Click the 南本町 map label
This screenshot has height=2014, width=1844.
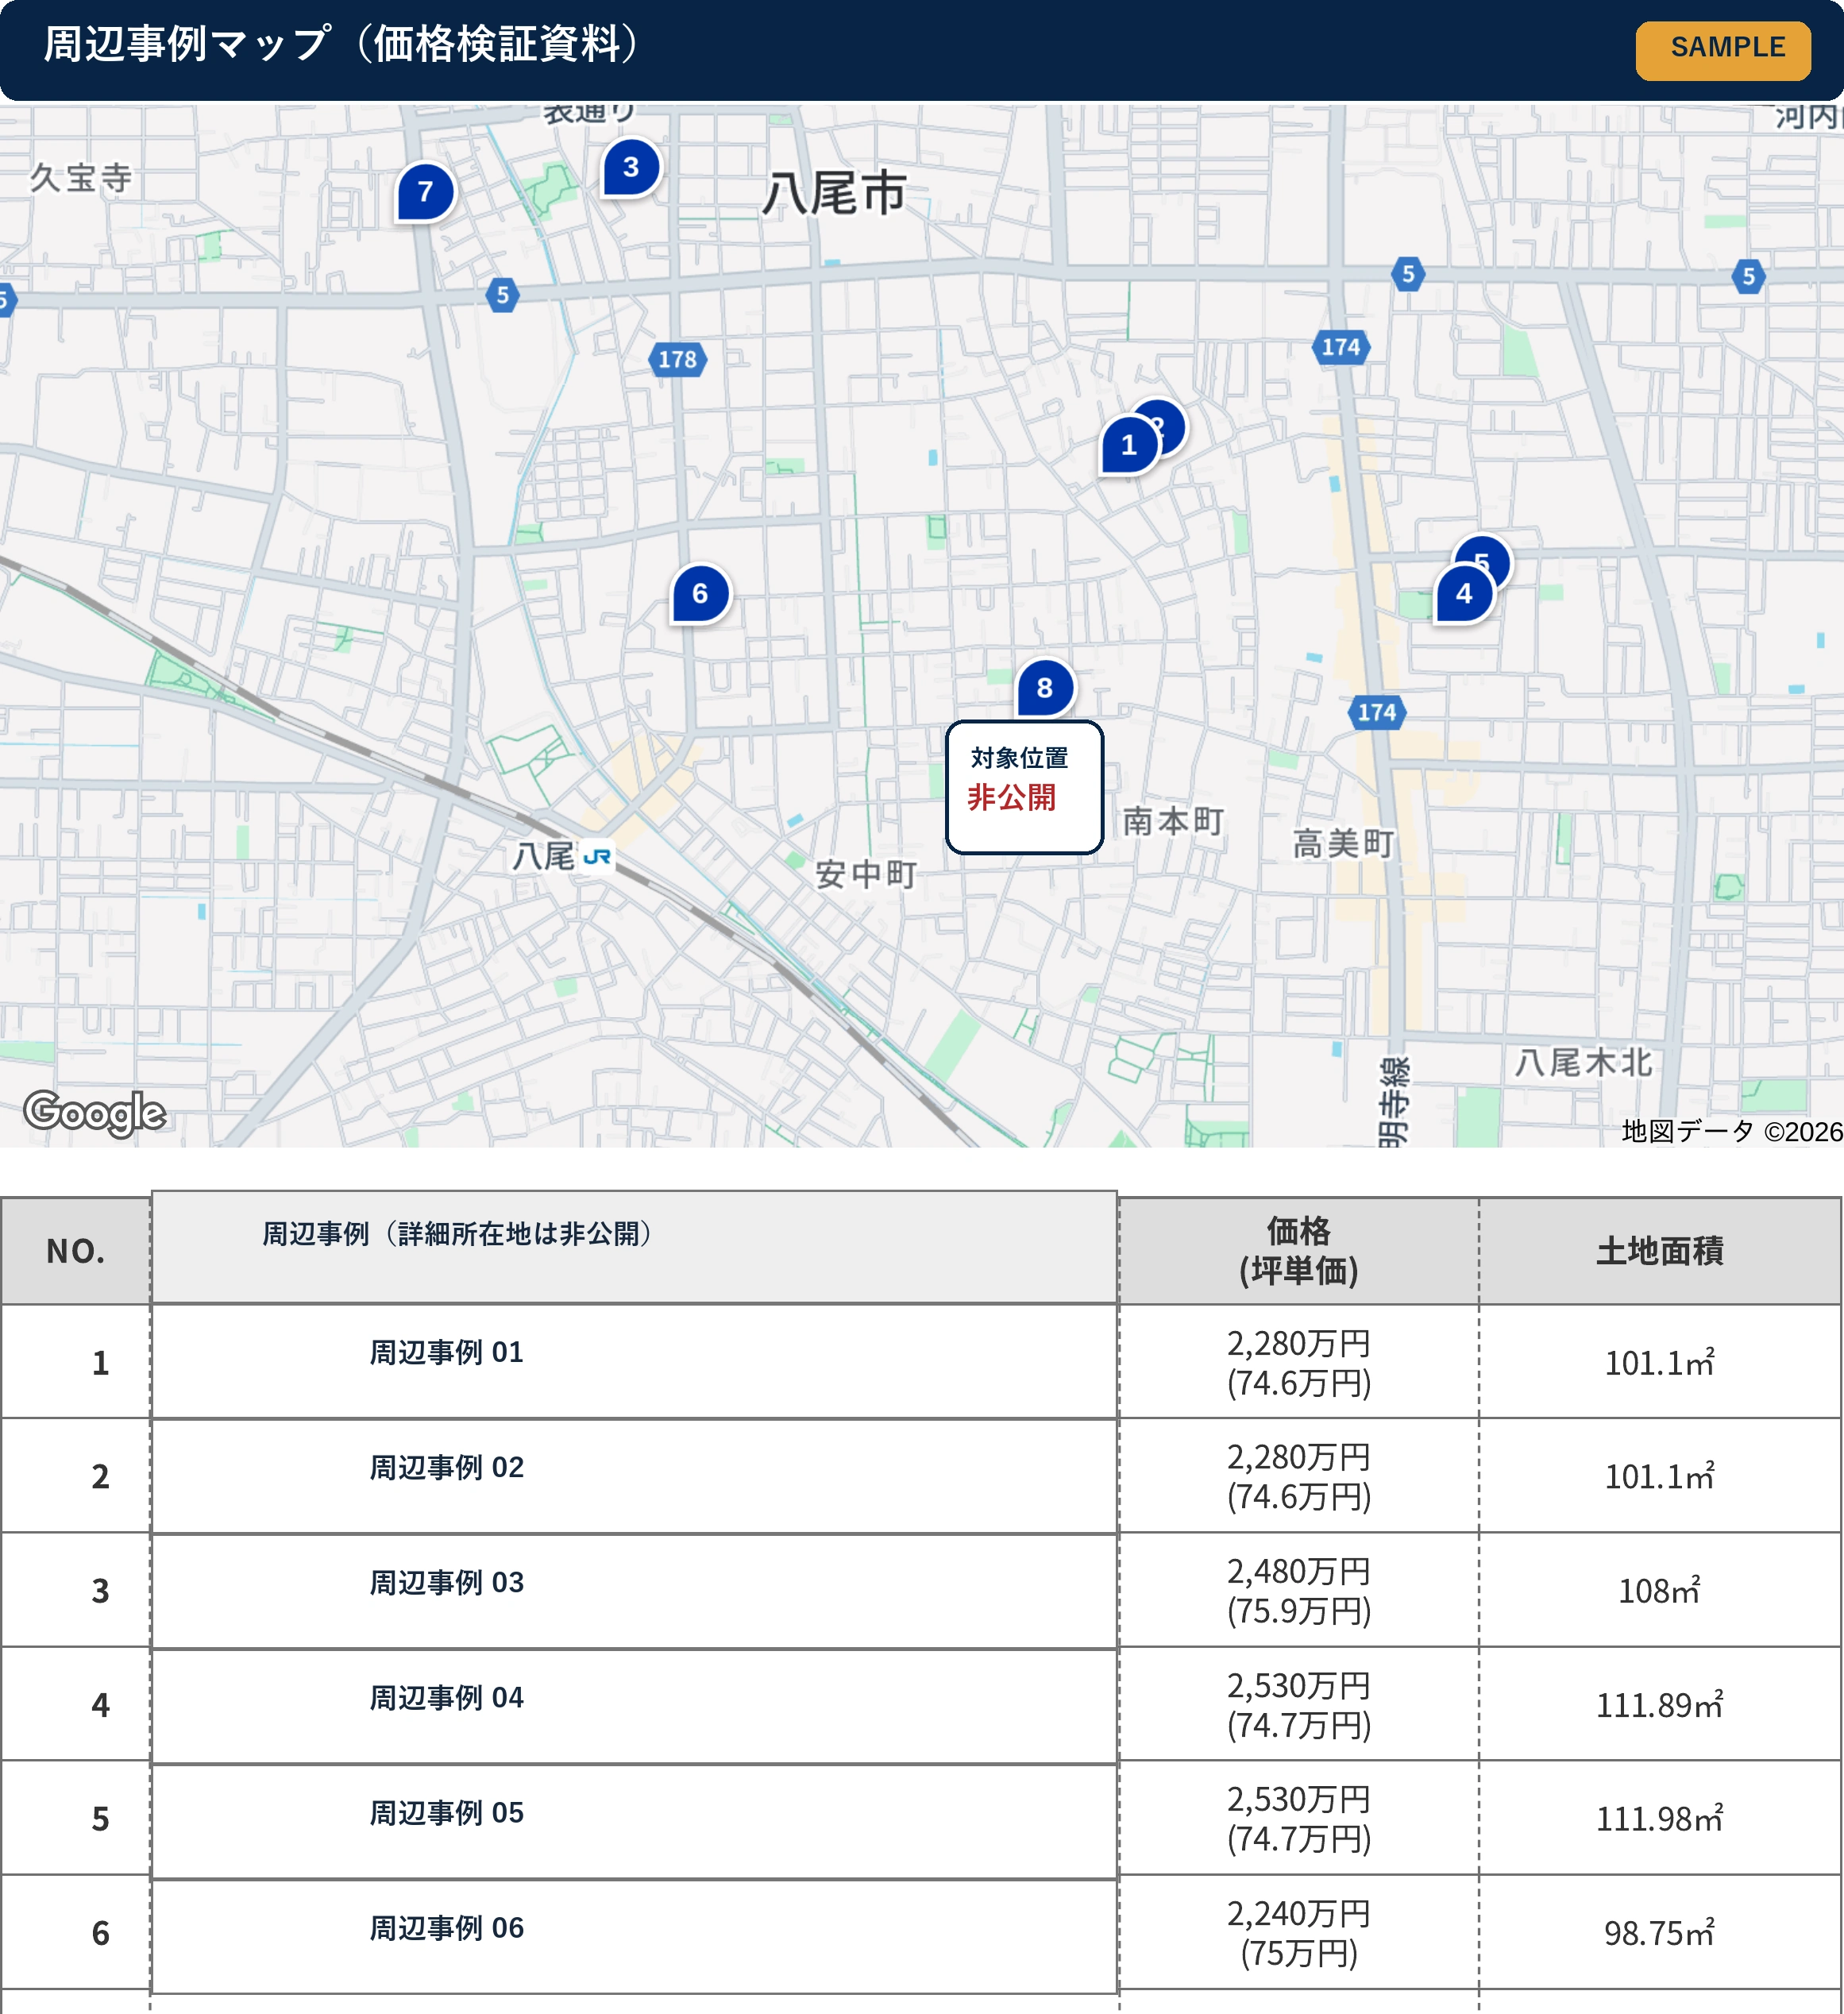(1174, 822)
